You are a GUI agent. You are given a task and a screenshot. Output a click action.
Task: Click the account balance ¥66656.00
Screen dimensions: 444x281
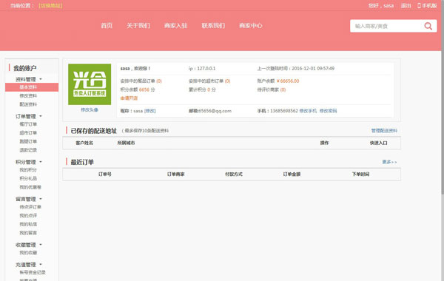tap(288, 81)
